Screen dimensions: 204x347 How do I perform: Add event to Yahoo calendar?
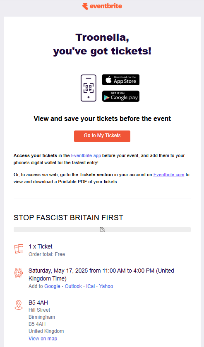tap(106, 286)
